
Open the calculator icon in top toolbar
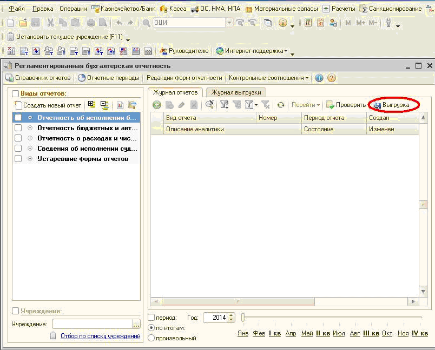(308, 23)
